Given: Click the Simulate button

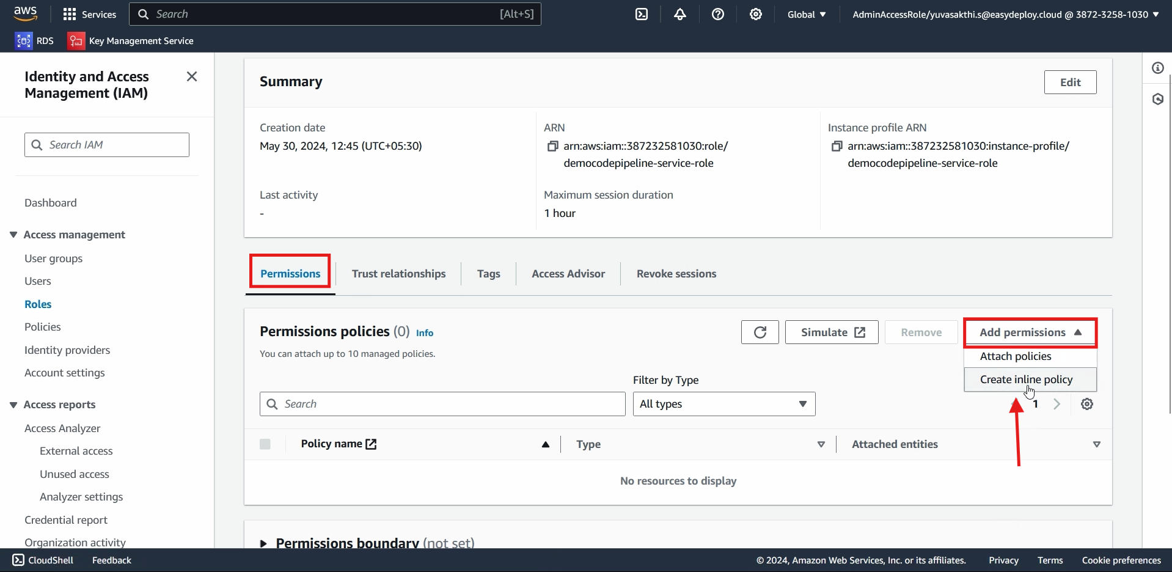Looking at the screenshot, I should click(832, 332).
